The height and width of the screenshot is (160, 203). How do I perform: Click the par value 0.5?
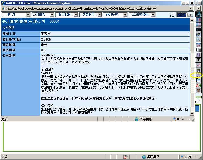tap(43, 50)
